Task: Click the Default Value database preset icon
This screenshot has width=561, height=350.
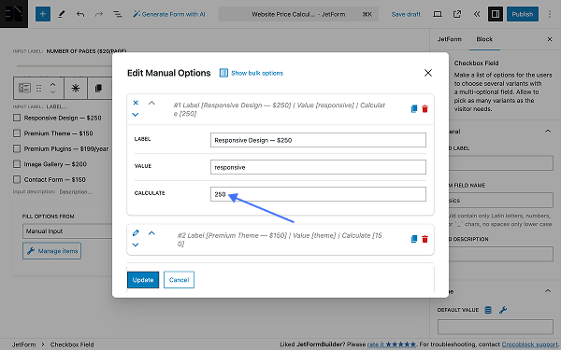Action: pyautogui.click(x=488, y=310)
